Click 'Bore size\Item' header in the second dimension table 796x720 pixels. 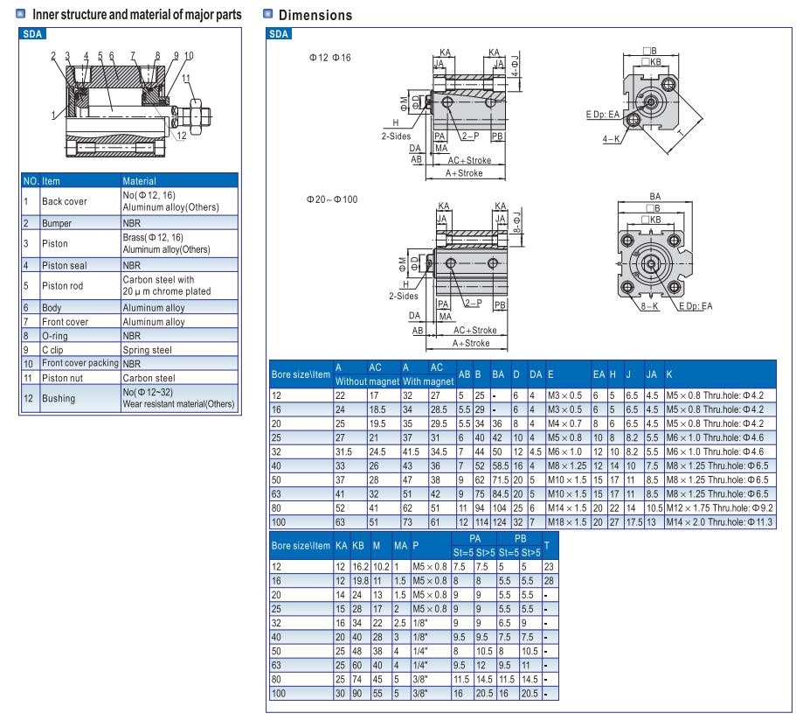click(301, 546)
